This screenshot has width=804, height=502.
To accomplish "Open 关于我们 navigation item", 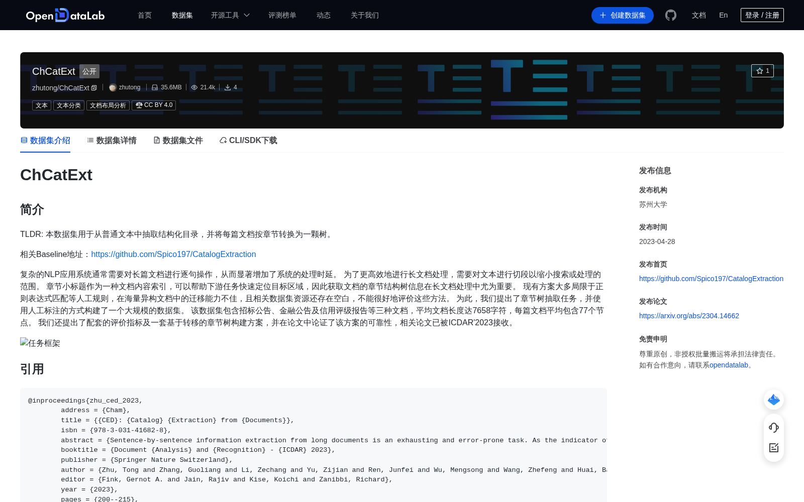I will pos(365,15).
